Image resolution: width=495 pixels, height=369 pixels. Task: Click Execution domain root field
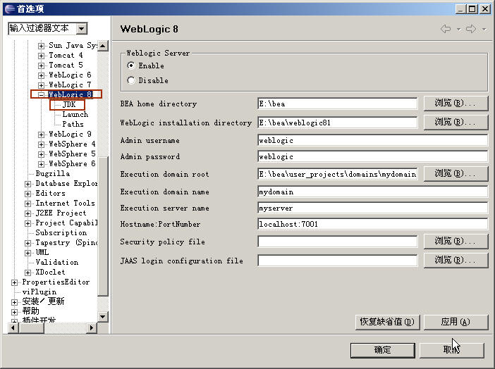338,174
